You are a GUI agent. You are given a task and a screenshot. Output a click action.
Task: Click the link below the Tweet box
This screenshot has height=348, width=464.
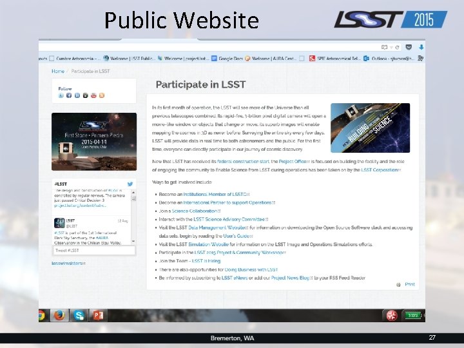[x=68, y=263]
